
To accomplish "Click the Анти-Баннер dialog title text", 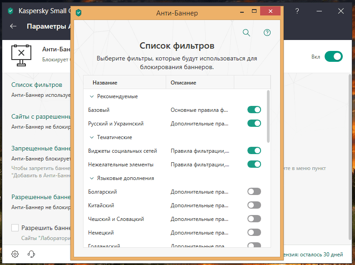I will point(177,13).
